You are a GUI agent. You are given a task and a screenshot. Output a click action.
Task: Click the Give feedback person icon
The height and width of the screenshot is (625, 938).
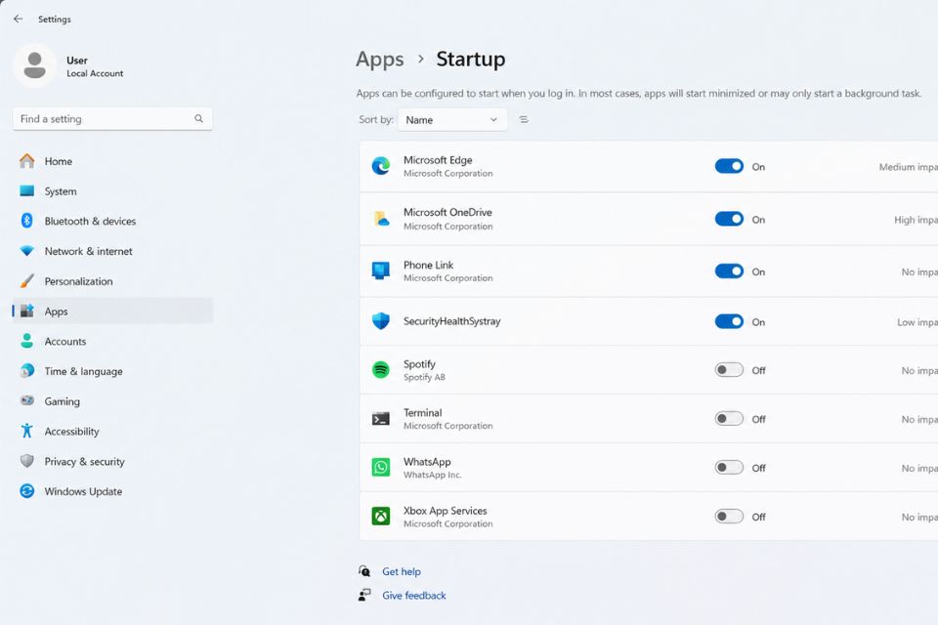coord(364,595)
